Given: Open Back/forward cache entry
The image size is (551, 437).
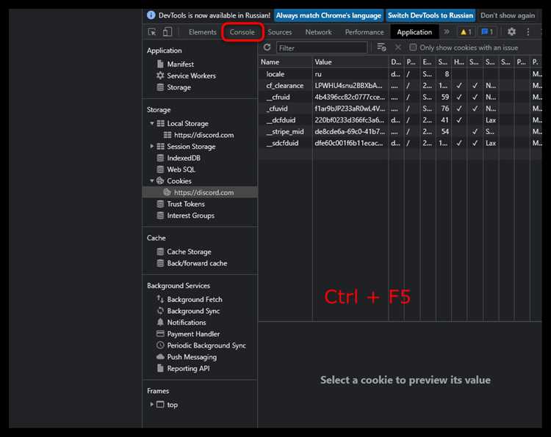Looking at the screenshot, I should (192, 263).
